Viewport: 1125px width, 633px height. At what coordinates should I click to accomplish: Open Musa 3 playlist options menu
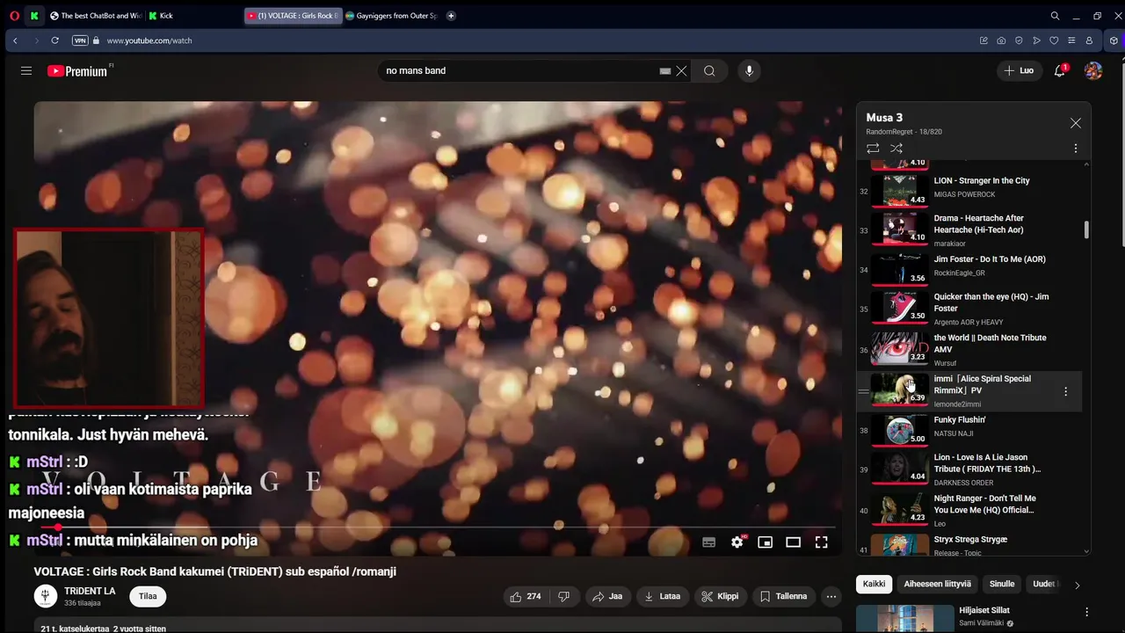tap(1076, 149)
